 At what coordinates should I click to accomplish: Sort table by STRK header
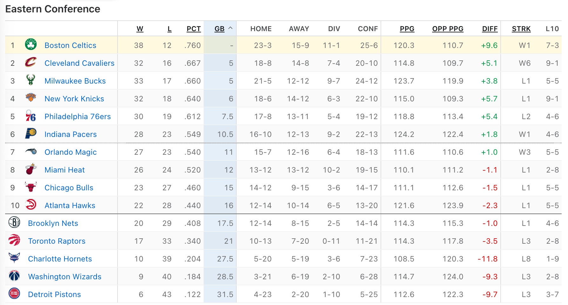pyautogui.click(x=521, y=29)
